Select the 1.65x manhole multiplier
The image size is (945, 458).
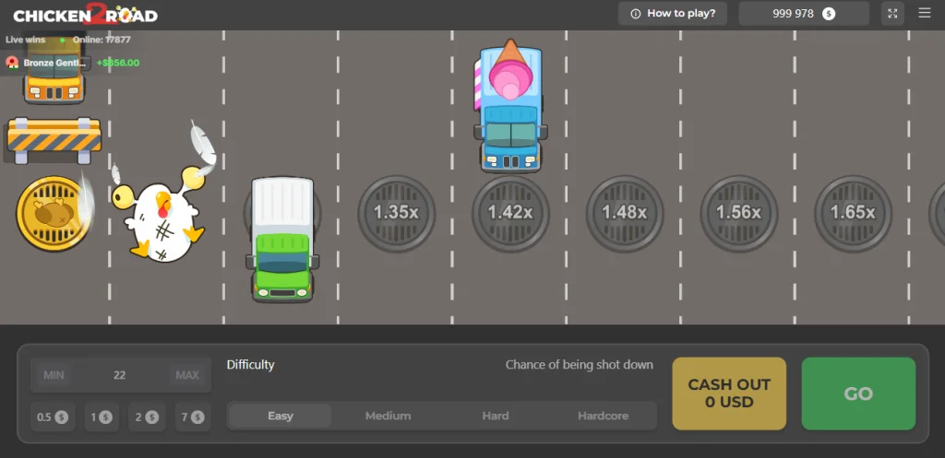(x=853, y=213)
